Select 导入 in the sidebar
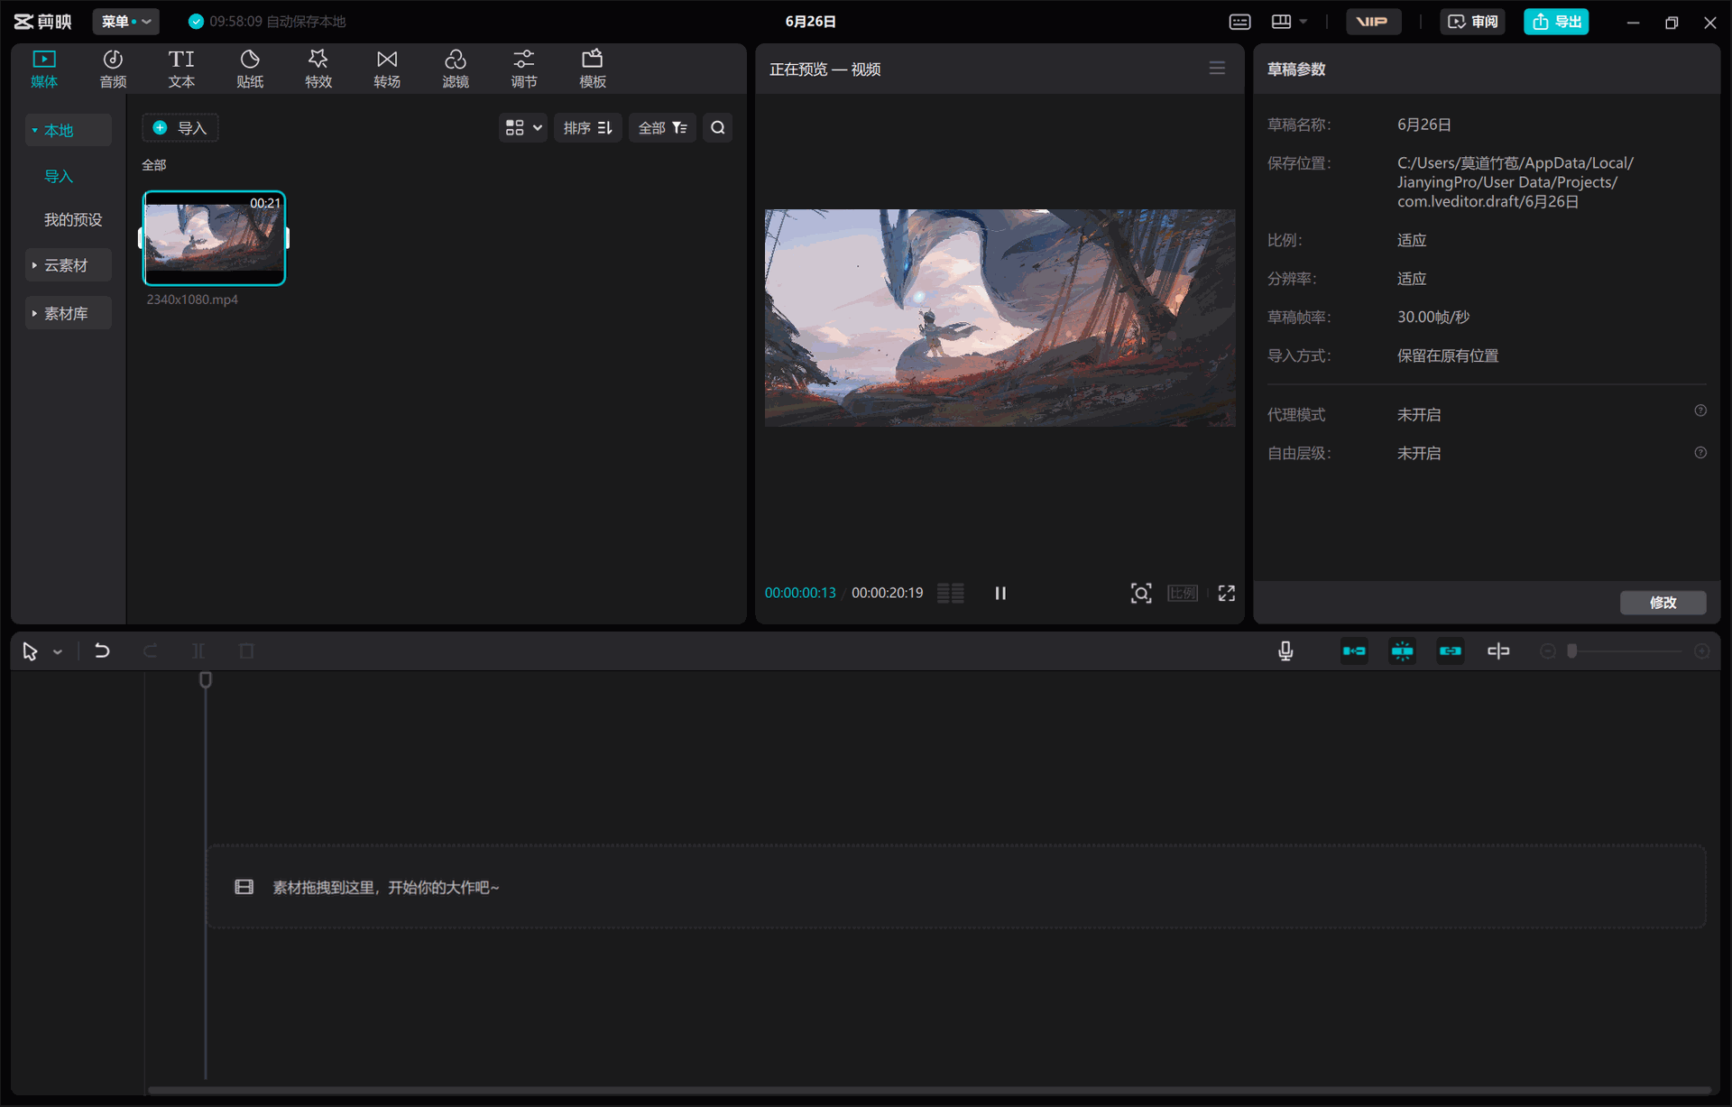This screenshot has height=1107, width=1732. (x=59, y=176)
